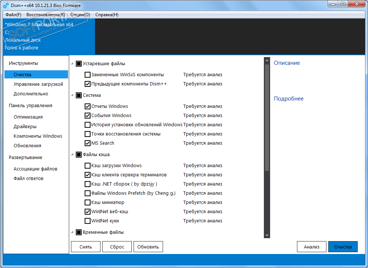
Task: Click scrollbar down arrow in cleanup list
Action: (267, 235)
